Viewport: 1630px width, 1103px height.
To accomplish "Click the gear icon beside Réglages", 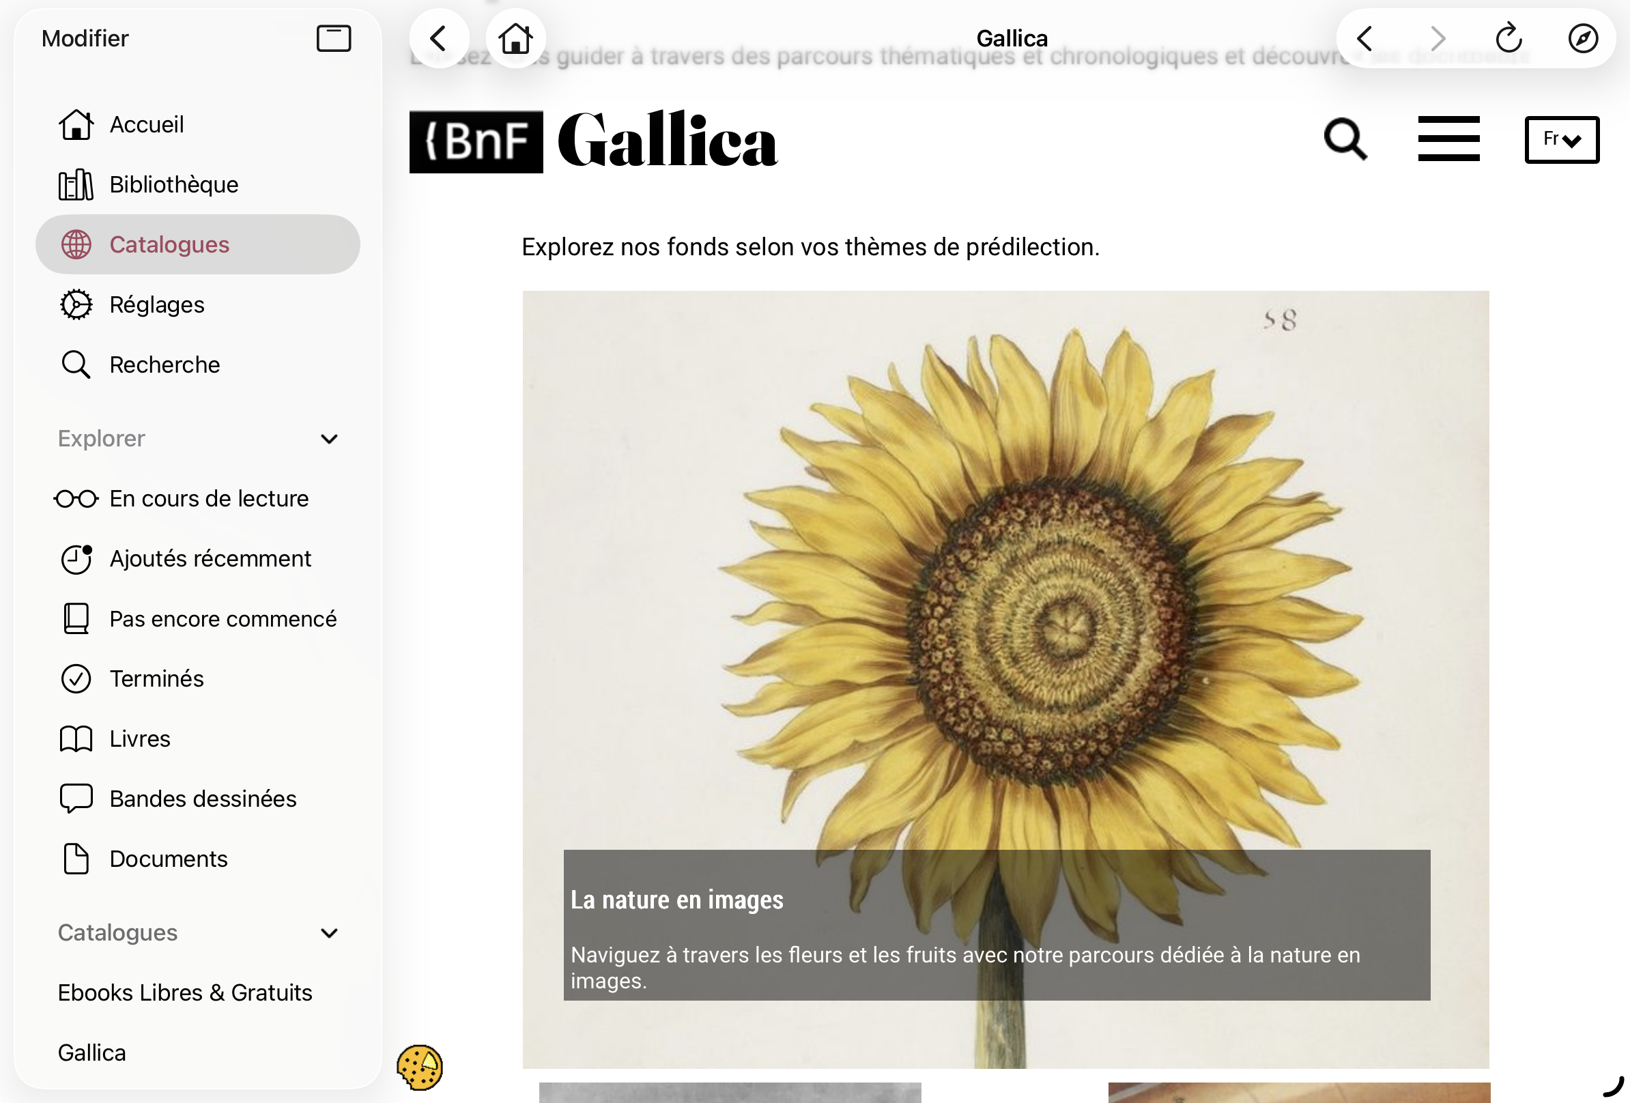I will pos(76,304).
